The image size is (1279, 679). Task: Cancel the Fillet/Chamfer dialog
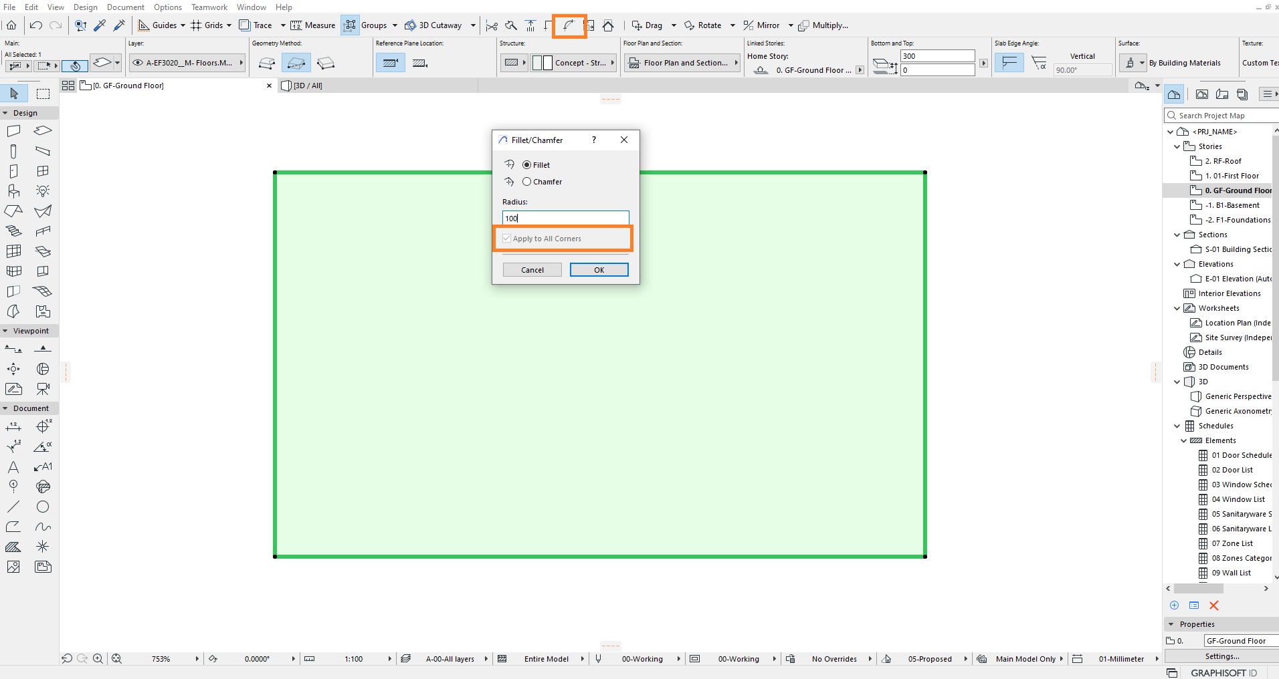pos(532,270)
